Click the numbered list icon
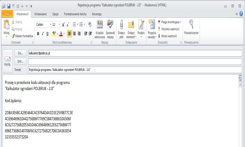The height and width of the screenshot is (147, 245). (81, 24)
